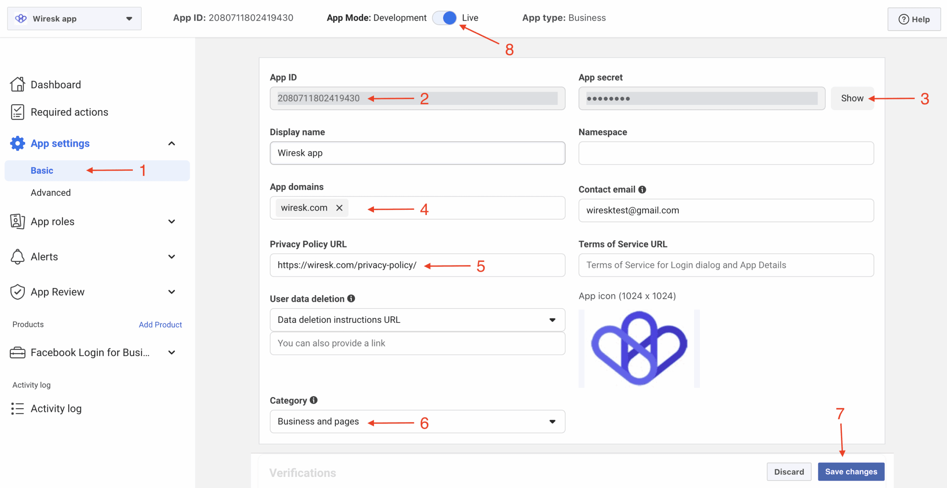Click the App settings gear icon
Screen dimensions: 947x488
pyautogui.click(x=17, y=143)
